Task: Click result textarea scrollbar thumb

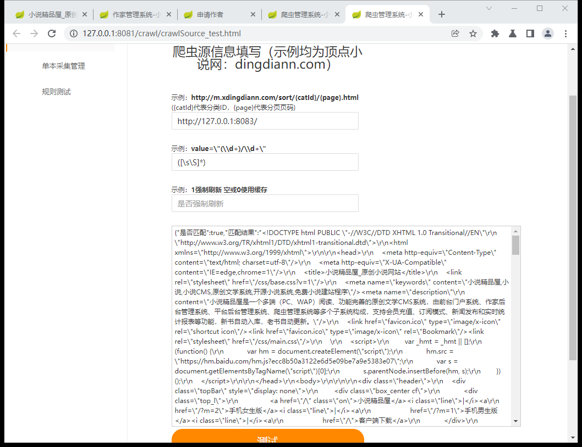Action: tap(515, 245)
